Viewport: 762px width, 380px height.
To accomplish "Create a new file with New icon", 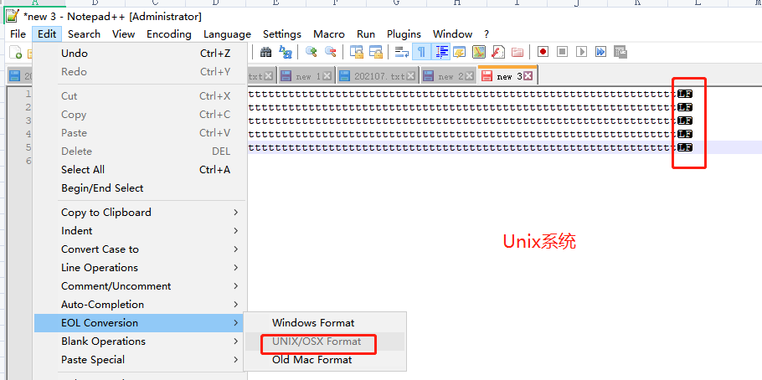I will click(16, 52).
